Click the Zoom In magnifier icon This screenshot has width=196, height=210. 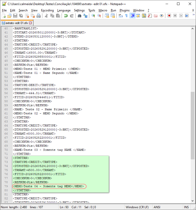pyautogui.click(x=93, y=16)
